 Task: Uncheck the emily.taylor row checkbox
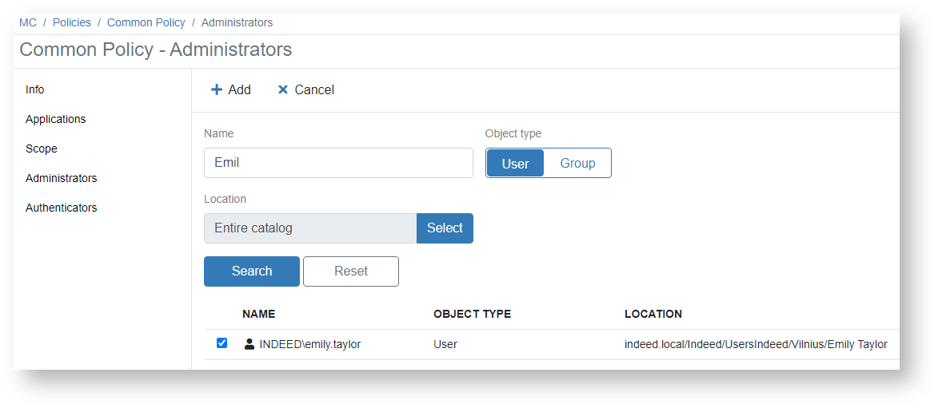point(222,343)
